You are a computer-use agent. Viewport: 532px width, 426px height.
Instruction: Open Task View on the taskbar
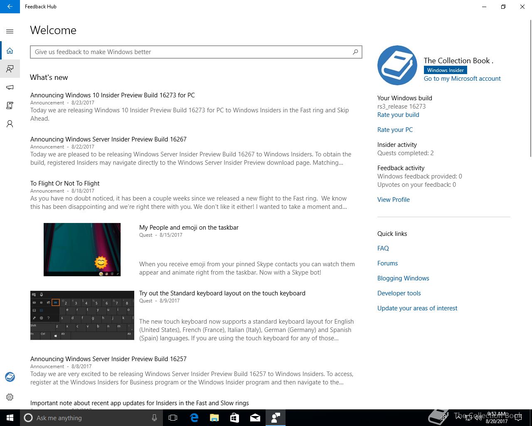click(x=173, y=418)
